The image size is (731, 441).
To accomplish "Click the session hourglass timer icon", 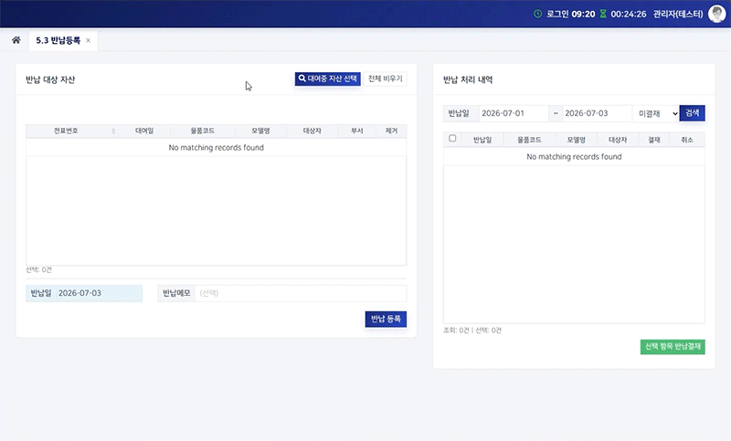I will (x=603, y=14).
